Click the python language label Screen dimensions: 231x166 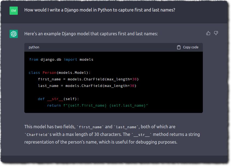click(34, 47)
